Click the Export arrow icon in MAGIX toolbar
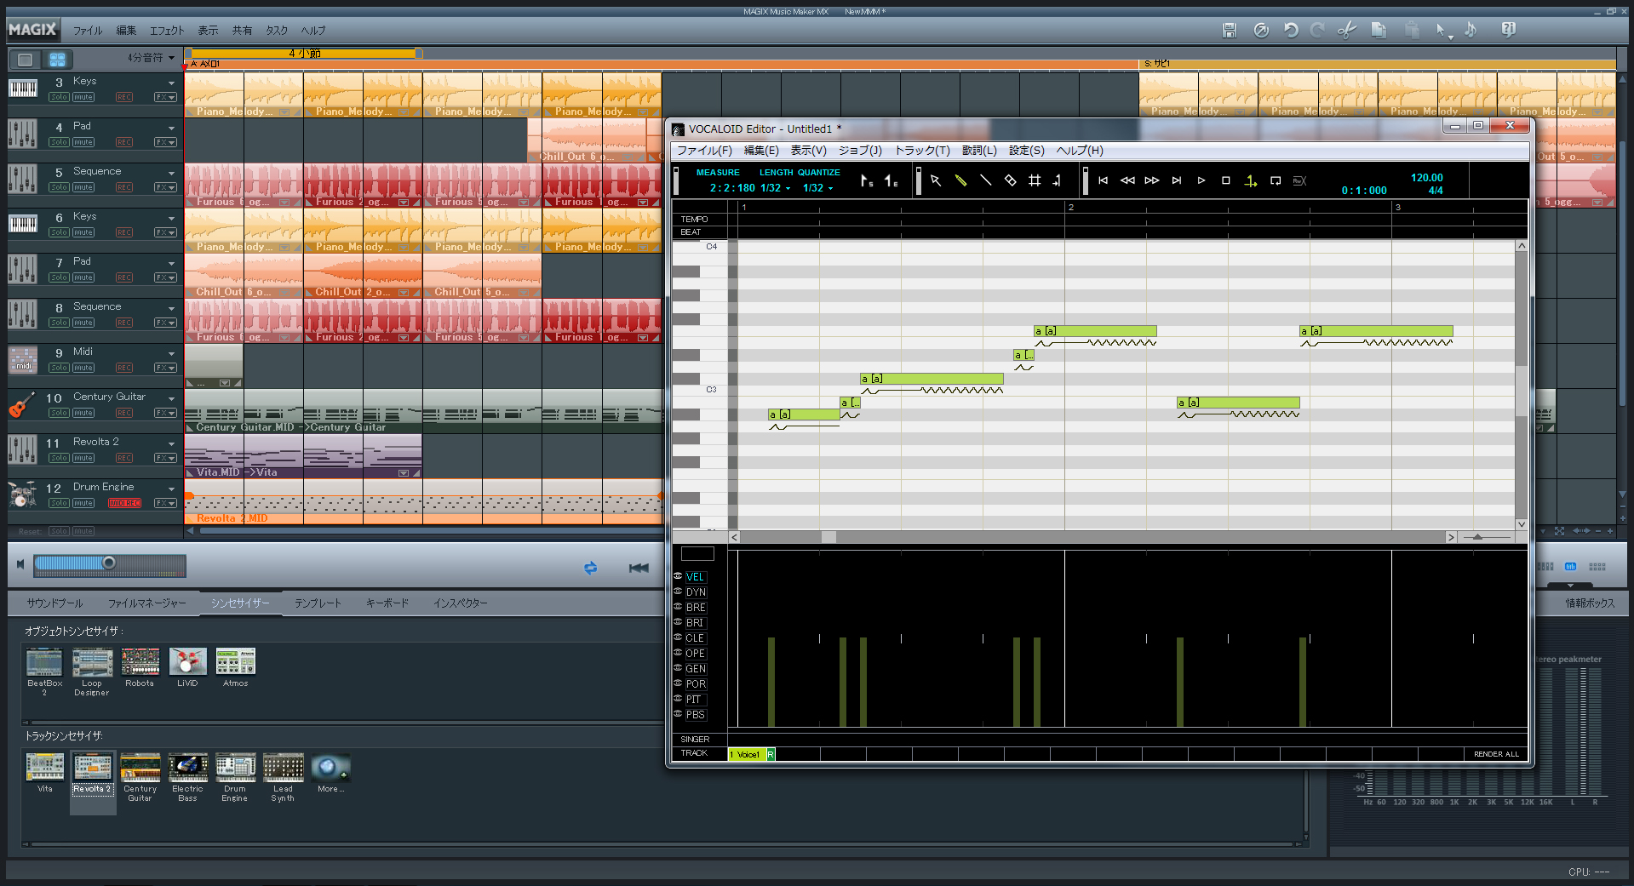This screenshot has width=1634, height=886. [1261, 31]
